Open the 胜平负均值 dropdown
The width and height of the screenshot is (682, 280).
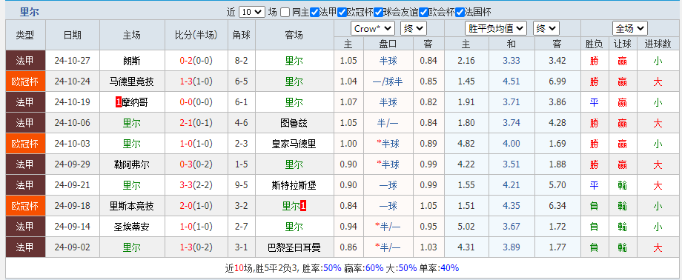pos(496,29)
